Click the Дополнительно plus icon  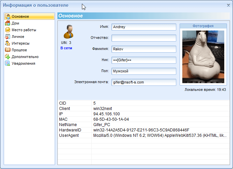[8, 57]
